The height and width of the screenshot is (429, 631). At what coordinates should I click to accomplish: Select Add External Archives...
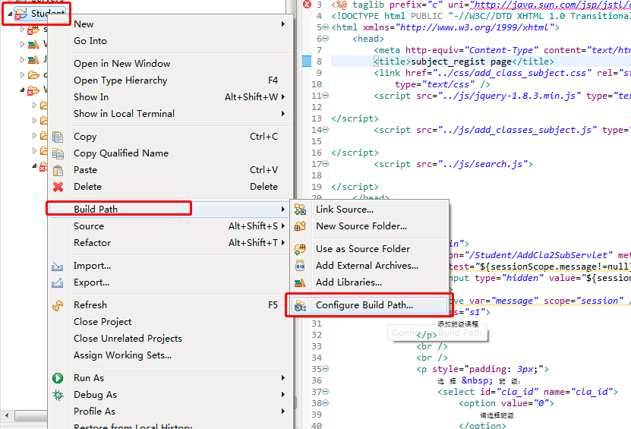[x=370, y=266]
